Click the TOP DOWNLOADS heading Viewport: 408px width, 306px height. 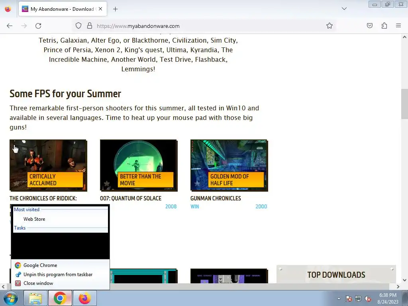(336, 275)
